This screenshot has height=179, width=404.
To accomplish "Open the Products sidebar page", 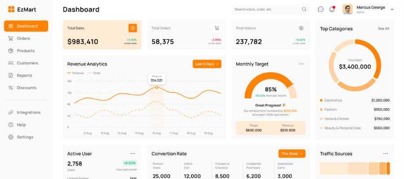I will coord(26,51).
